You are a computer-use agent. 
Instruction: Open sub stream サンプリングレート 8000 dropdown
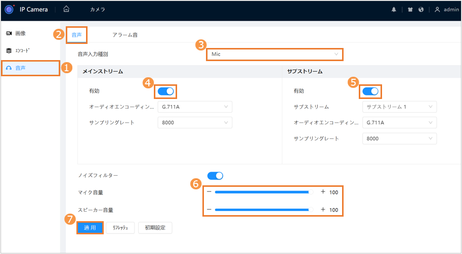(x=399, y=138)
